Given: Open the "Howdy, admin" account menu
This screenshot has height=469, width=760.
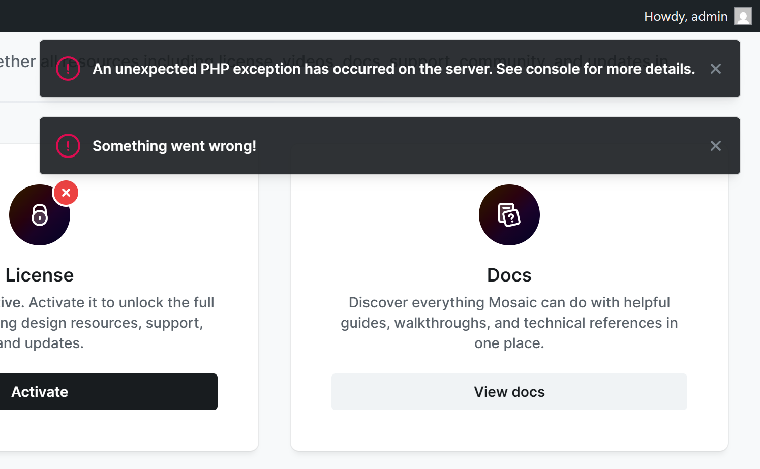Looking at the screenshot, I should click(686, 16).
